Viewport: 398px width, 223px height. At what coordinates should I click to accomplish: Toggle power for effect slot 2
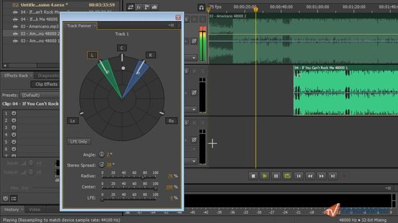14,120
